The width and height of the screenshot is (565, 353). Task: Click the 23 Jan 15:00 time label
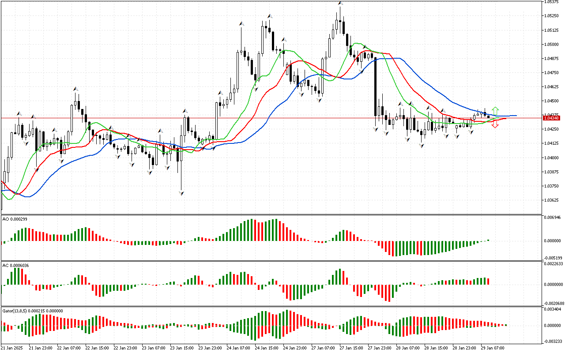(x=182, y=348)
